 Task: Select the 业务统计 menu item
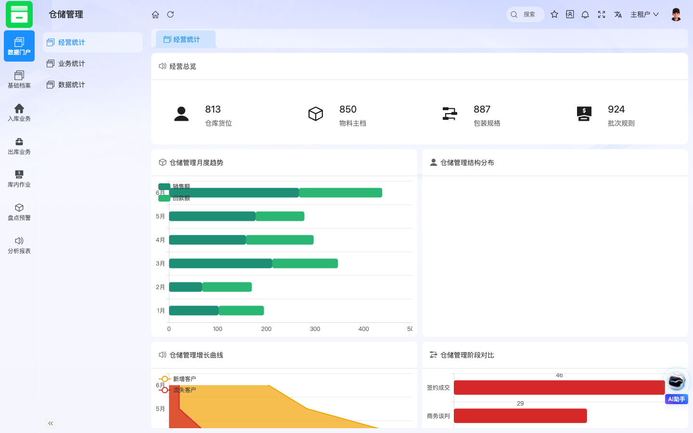click(92, 64)
